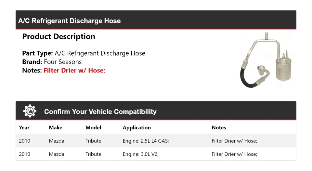Viewport: 312px width, 171px height.
Task: Click the Part Type line text
Action: (x=84, y=53)
